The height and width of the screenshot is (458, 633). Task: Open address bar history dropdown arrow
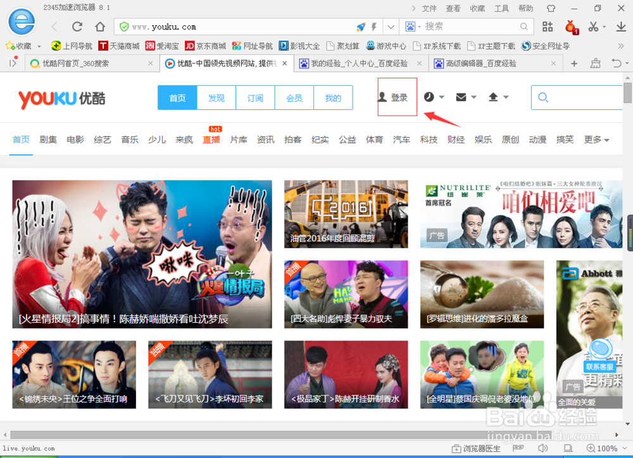[391, 27]
